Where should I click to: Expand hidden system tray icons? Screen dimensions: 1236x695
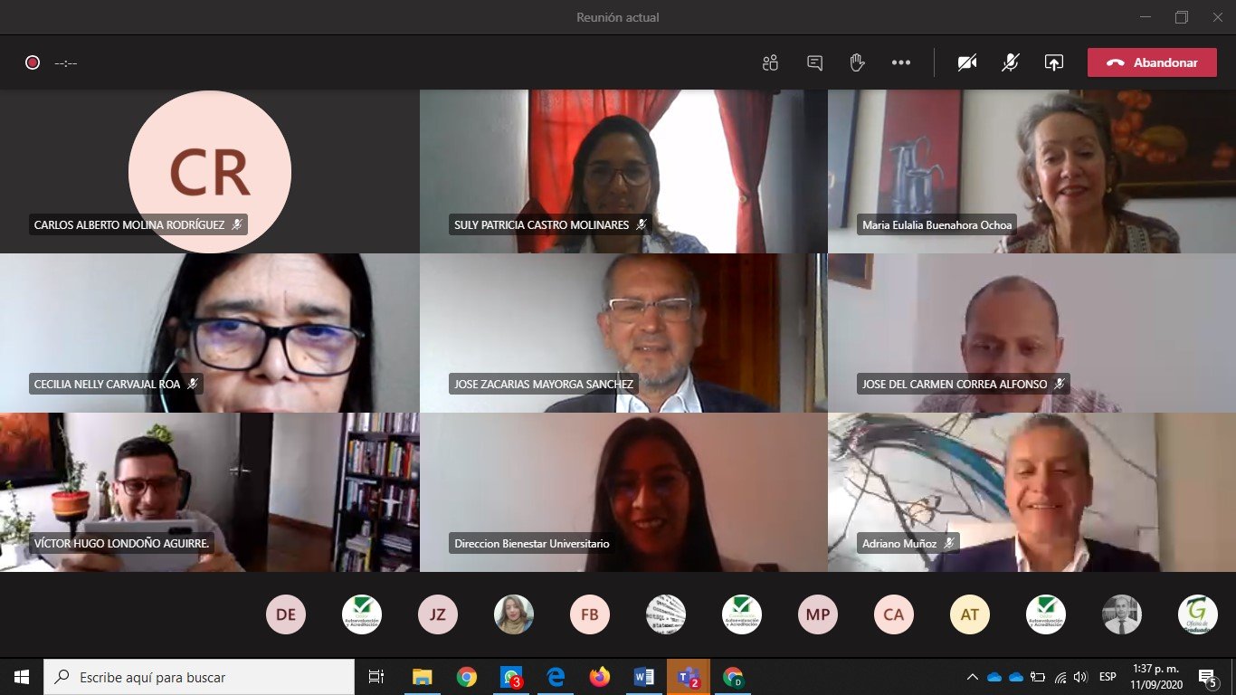(973, 677)
